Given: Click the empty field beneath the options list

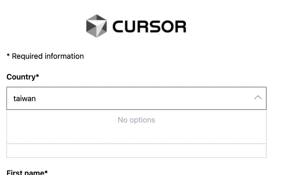Looking at the screenshot, I should click(x=136, y=151).
